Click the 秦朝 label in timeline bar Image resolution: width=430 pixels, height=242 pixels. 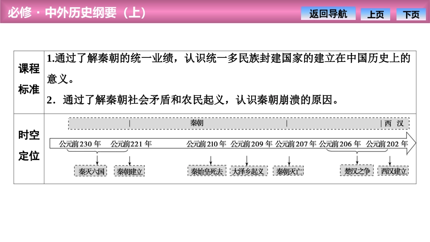click(x=197, y=123)
